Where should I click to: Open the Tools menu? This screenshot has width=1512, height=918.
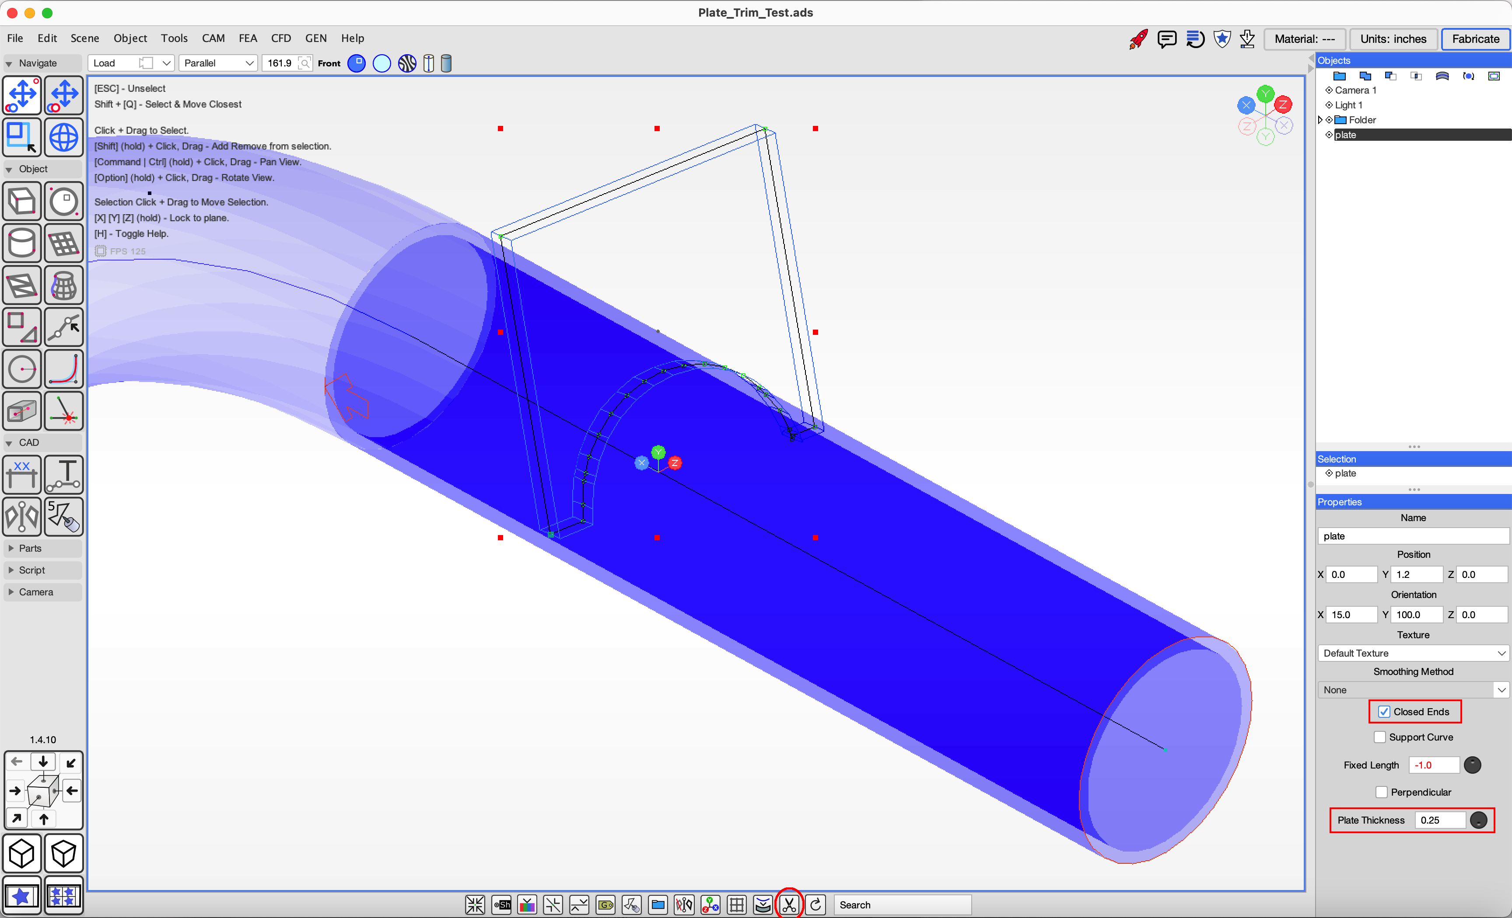click(174, 38)
